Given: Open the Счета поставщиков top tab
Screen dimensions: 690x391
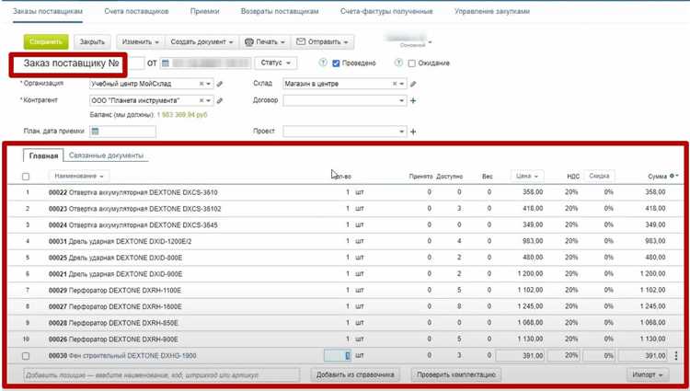Looking at the screenshot, I should [136, 11].
